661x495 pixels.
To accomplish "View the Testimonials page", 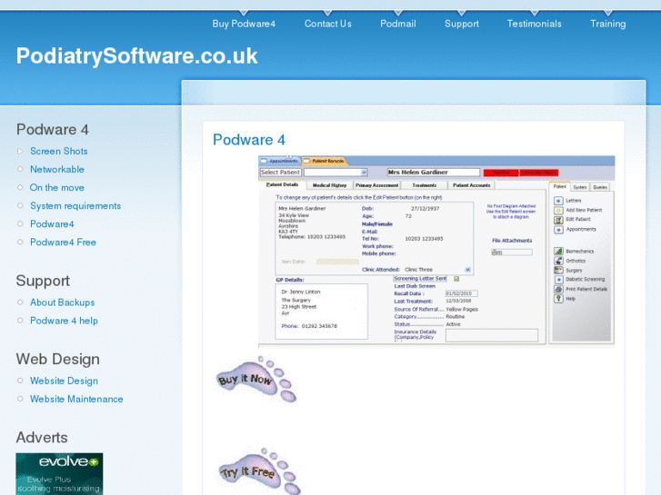I will click(534, 24).
